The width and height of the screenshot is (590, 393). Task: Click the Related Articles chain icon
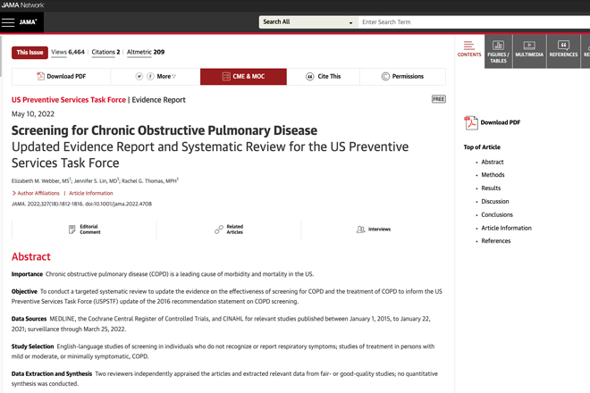coord(219,230)
